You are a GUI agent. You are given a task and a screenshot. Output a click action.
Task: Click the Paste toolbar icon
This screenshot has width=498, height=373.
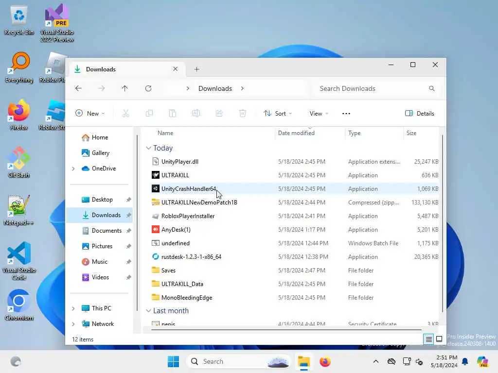[x=173, y=113]
